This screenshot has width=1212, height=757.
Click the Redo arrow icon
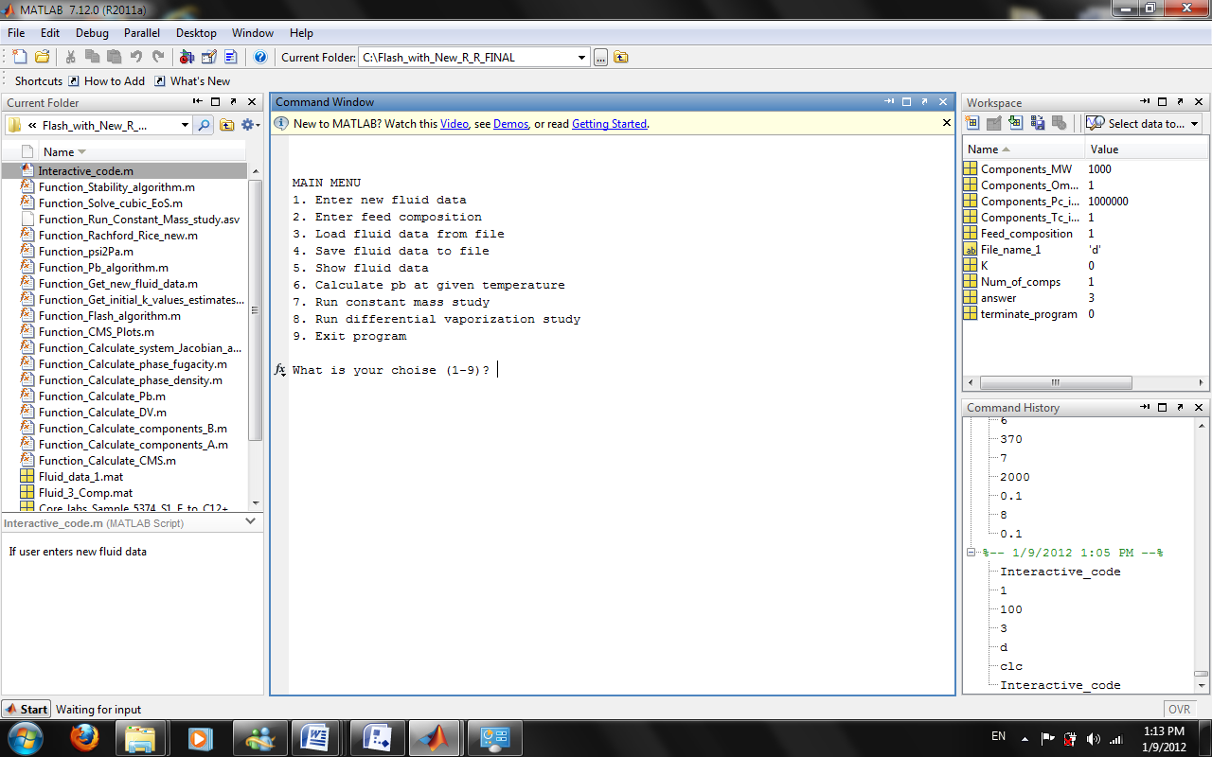(158, 57)
